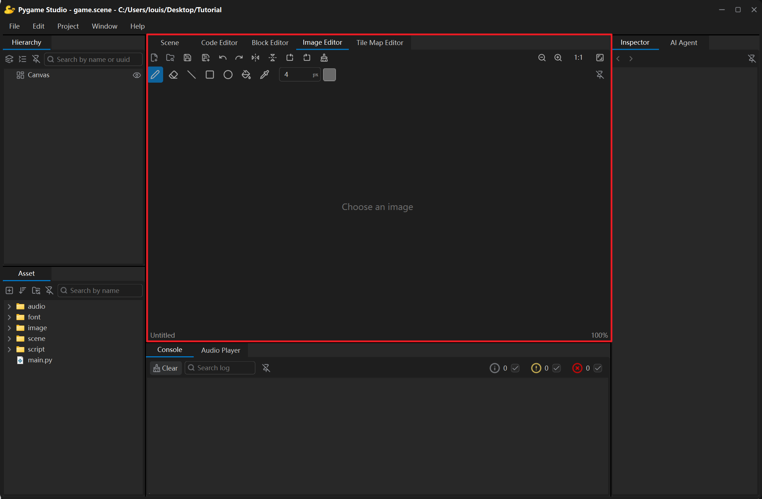The width and height of the screenshot is (762, 499).
Task: Reset zoom to 1:1
Action: (578, 58)
